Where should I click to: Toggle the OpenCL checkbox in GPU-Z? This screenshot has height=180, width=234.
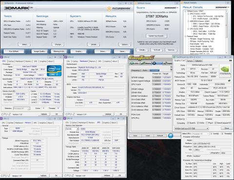188,123
